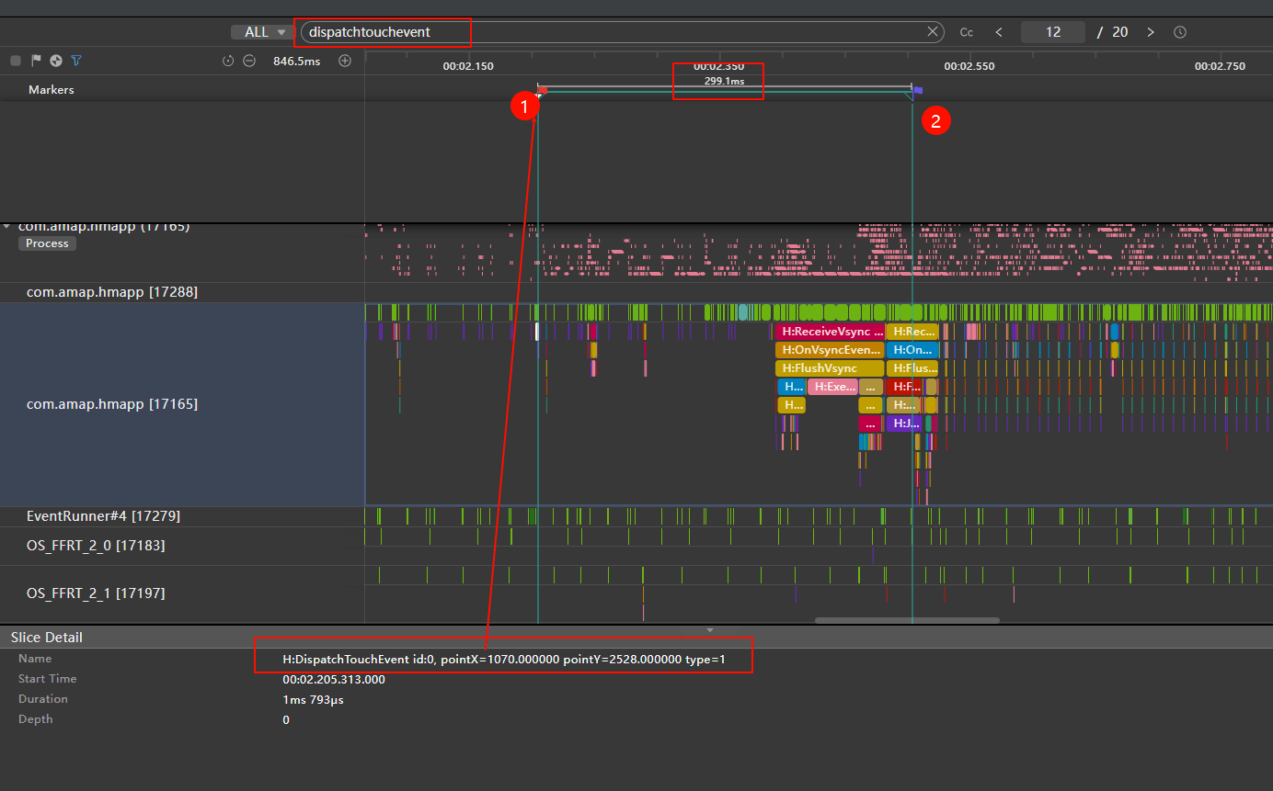Go to the next search result
Image resolution: width=1273 pixels, height=791 pixels.
coord(1150,32)
